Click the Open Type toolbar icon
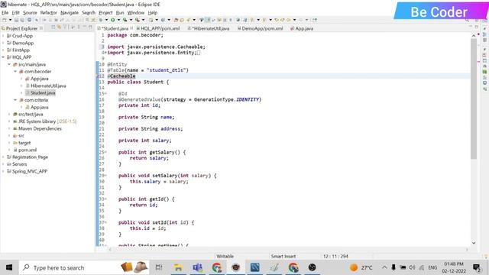The height and width of the screenshot is (275, 489). [x=176, y=20]
